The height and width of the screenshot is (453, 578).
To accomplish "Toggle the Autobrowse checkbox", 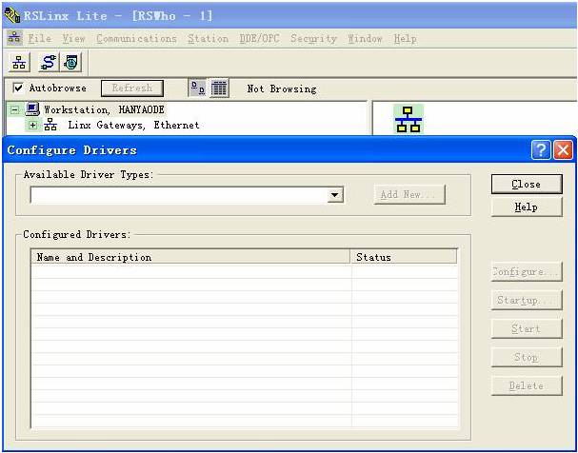I will [x=18, y=88].
